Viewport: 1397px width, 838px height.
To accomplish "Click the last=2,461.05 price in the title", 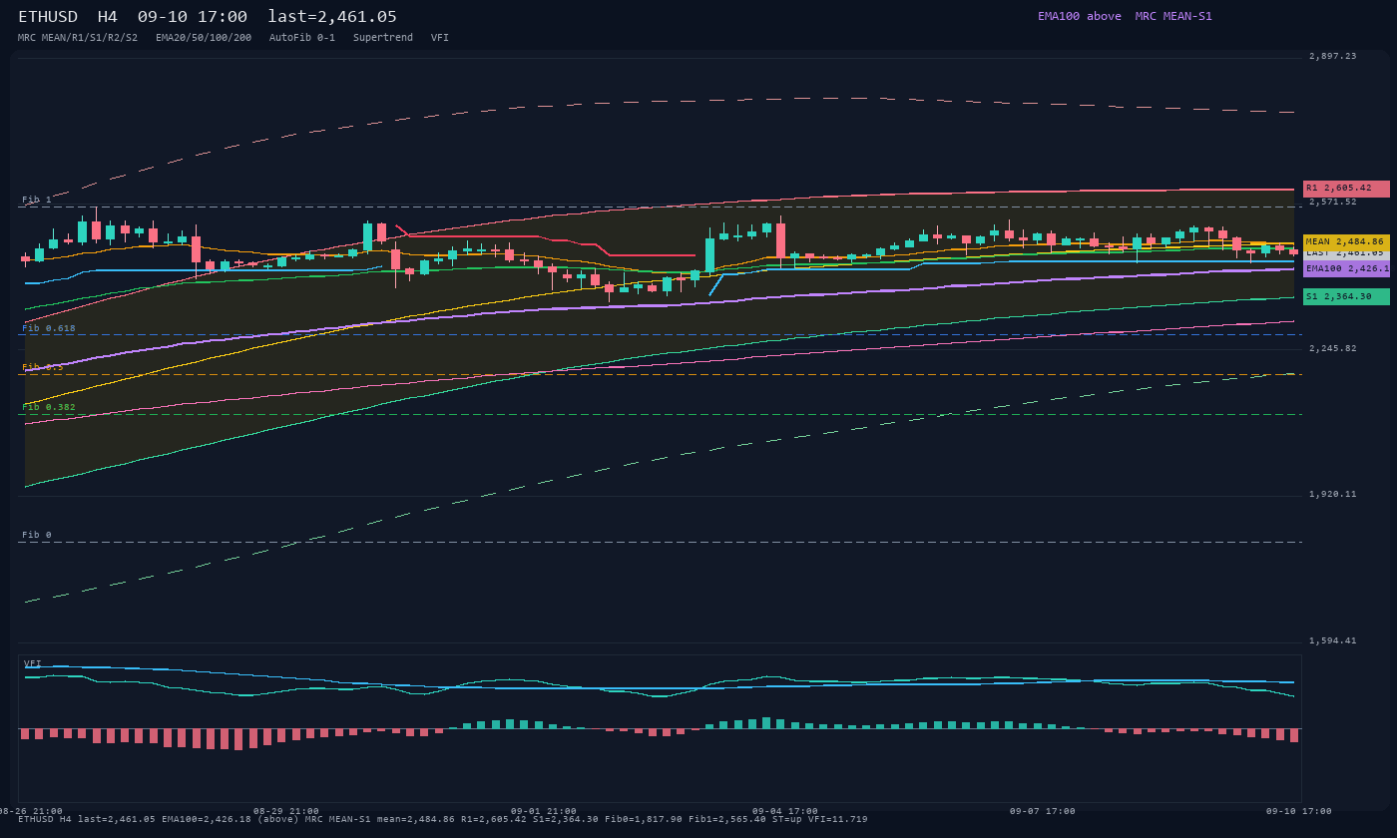I will (332, 17).
